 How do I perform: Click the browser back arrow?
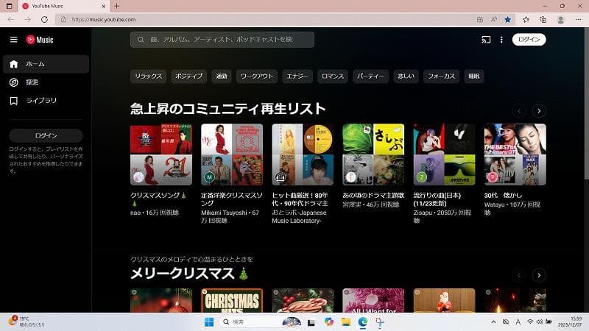pos(10,20)
